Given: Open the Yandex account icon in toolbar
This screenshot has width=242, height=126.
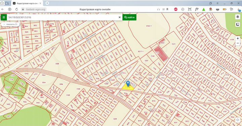Looking at the screenshot, I should 9,9.
